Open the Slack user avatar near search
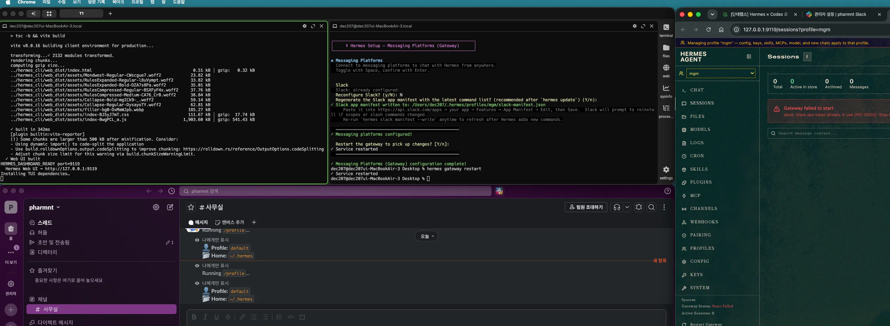This screenshot has width=890, height=326. [x=499, y=191]
